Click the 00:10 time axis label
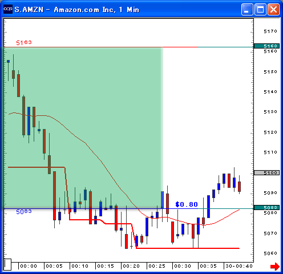This screenshot has height=274, width=283. [80, 266]
